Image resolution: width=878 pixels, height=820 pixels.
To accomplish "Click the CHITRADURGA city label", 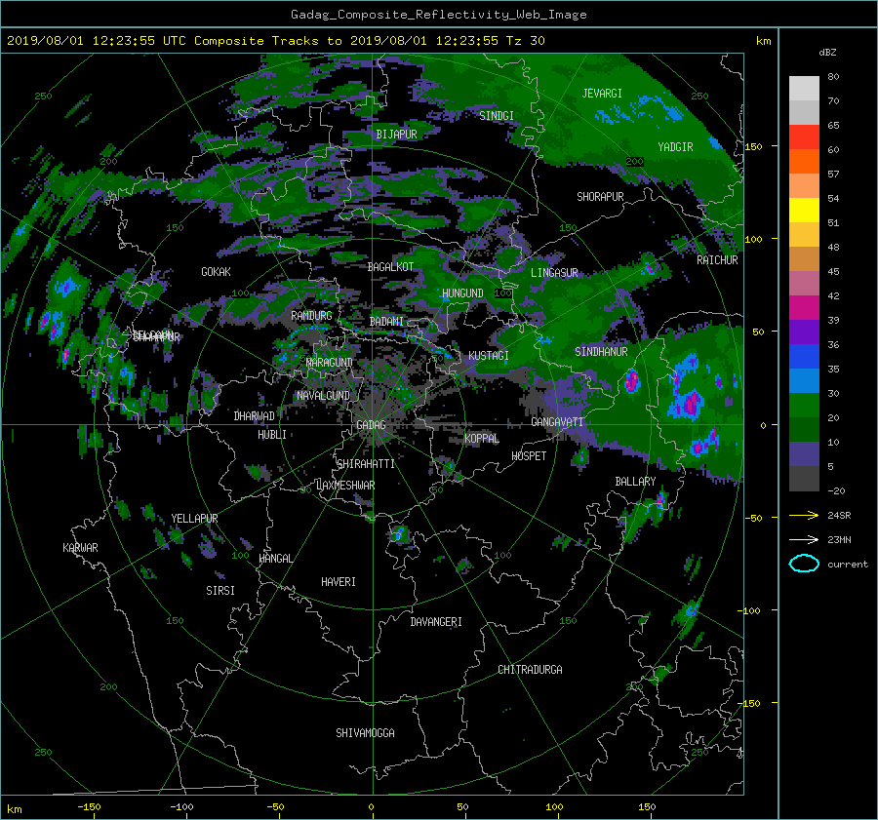I will (x=531, y=670).
